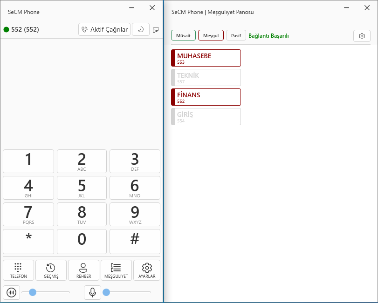Click the FİNANS 552 extension tile
The width and height of the screenshot is (378, 303).
pyautogui.click(x=206, y=97)
